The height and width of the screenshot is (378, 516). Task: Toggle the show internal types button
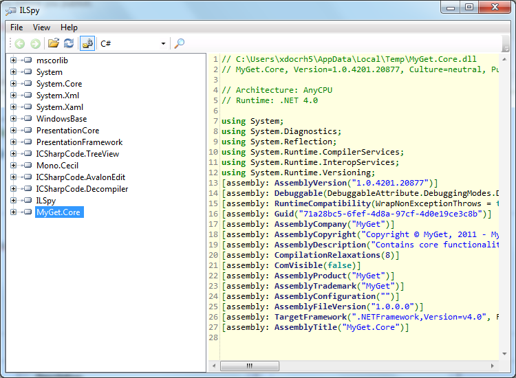[x=87, y=43]
